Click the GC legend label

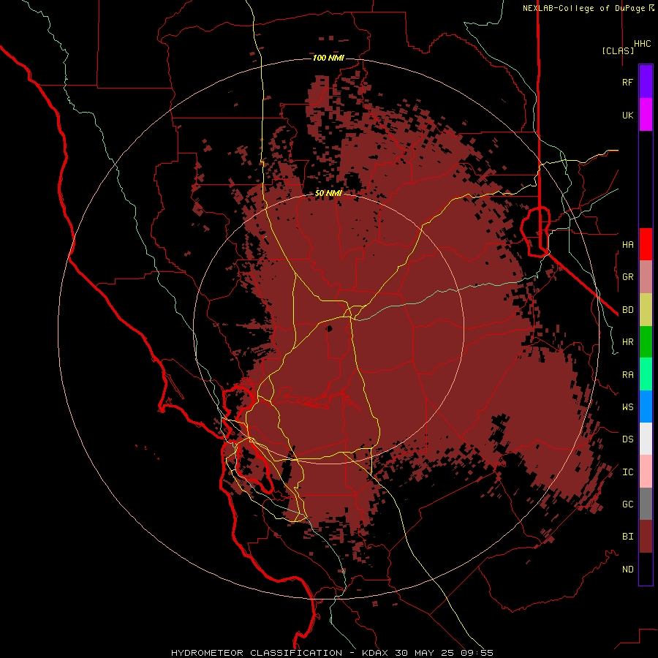(627, 504)
